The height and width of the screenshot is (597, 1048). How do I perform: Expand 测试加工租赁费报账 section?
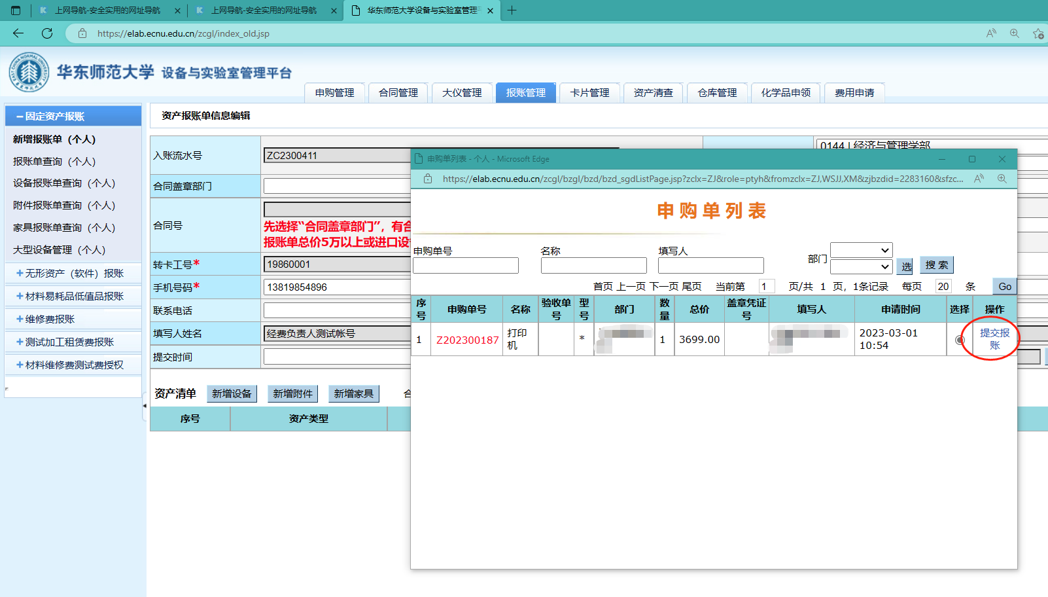pos(73,342)
